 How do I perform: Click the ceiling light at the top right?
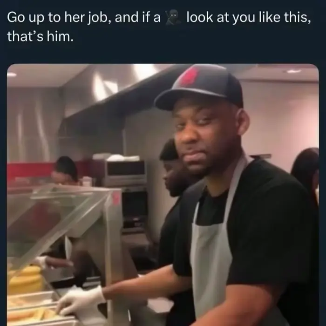tap(293, 71)
